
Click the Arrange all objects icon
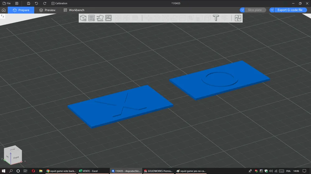(x=109, y=18)
